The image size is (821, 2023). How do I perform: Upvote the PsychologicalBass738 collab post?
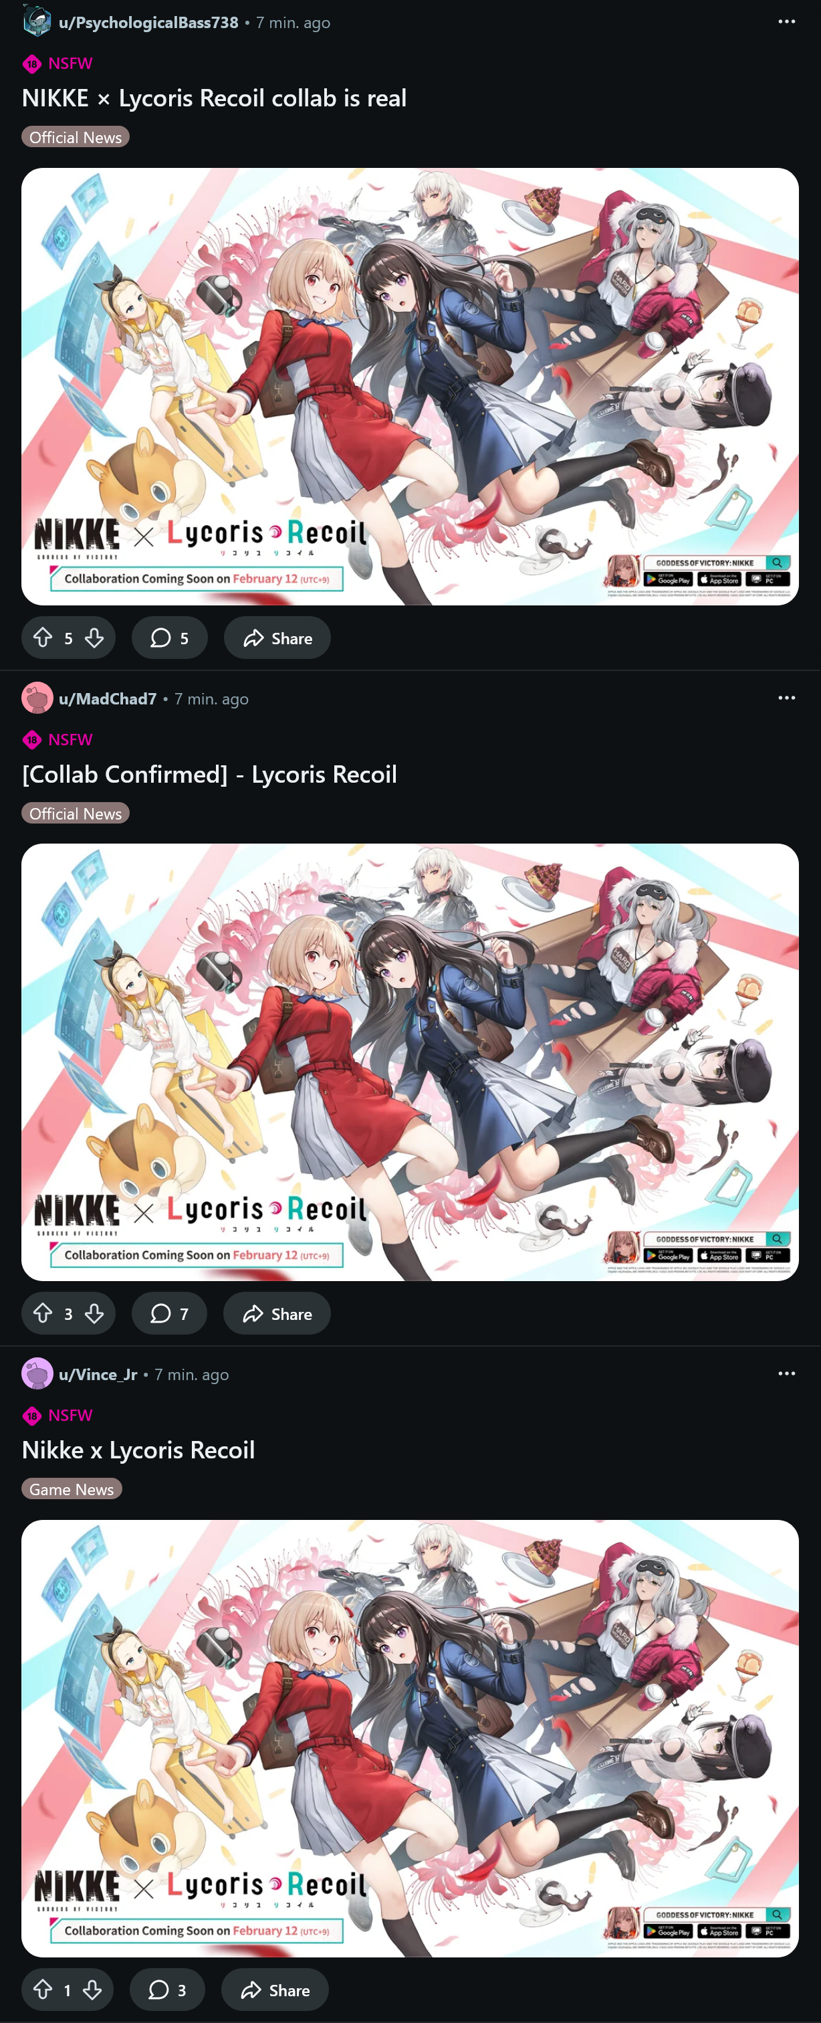(x=43, y=638)
